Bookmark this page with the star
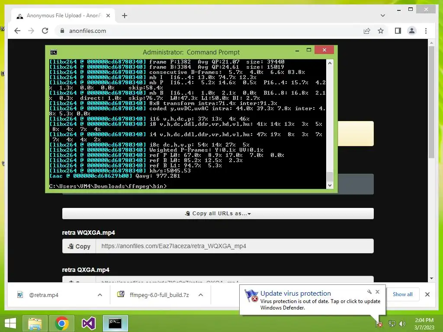The width and height of the screenshot is (443, 332). coord(381,31)
